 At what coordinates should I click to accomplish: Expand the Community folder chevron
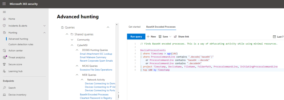[x=72, y=40]
